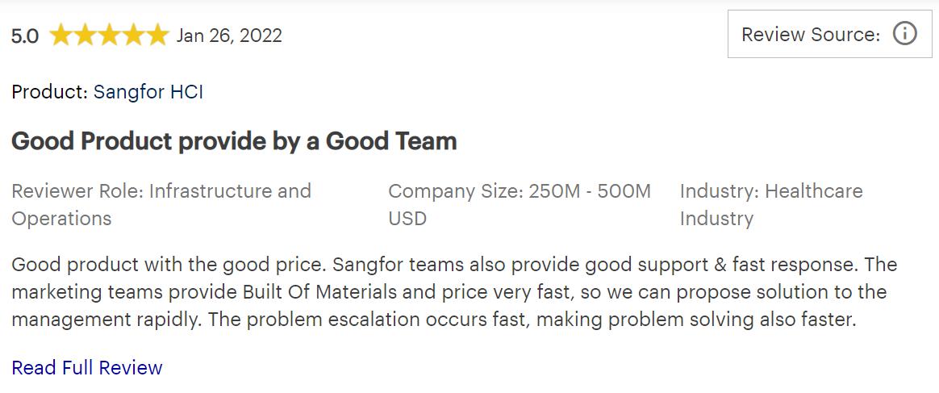Click the fourth yellow rating star
Image resolution: width=939 pixels, height=393 pixels.
(x=132, y=36)
